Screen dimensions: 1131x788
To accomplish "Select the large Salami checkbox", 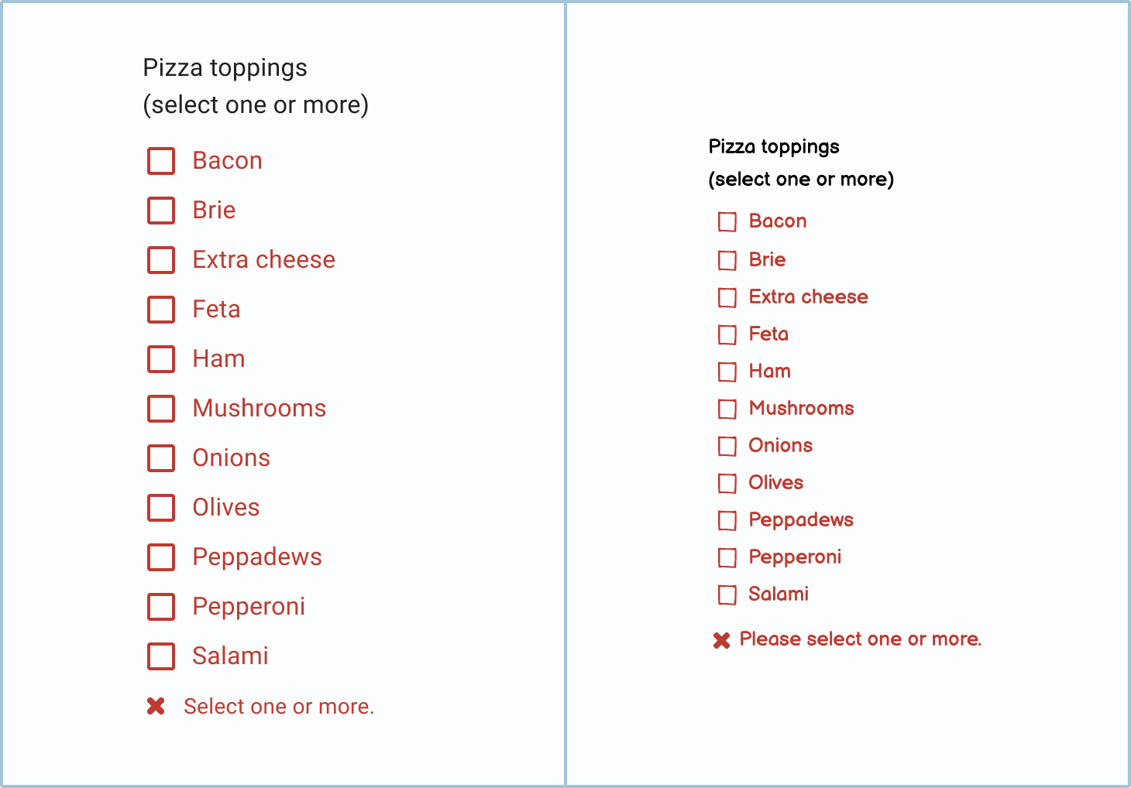I will [x=161, y=656].
